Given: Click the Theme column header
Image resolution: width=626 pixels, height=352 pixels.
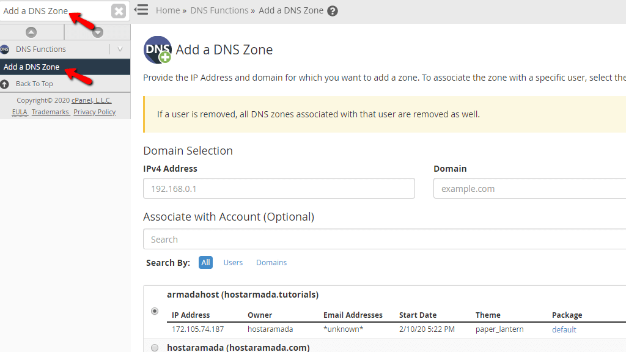Looking at the screenshot, I should point(488,315).
